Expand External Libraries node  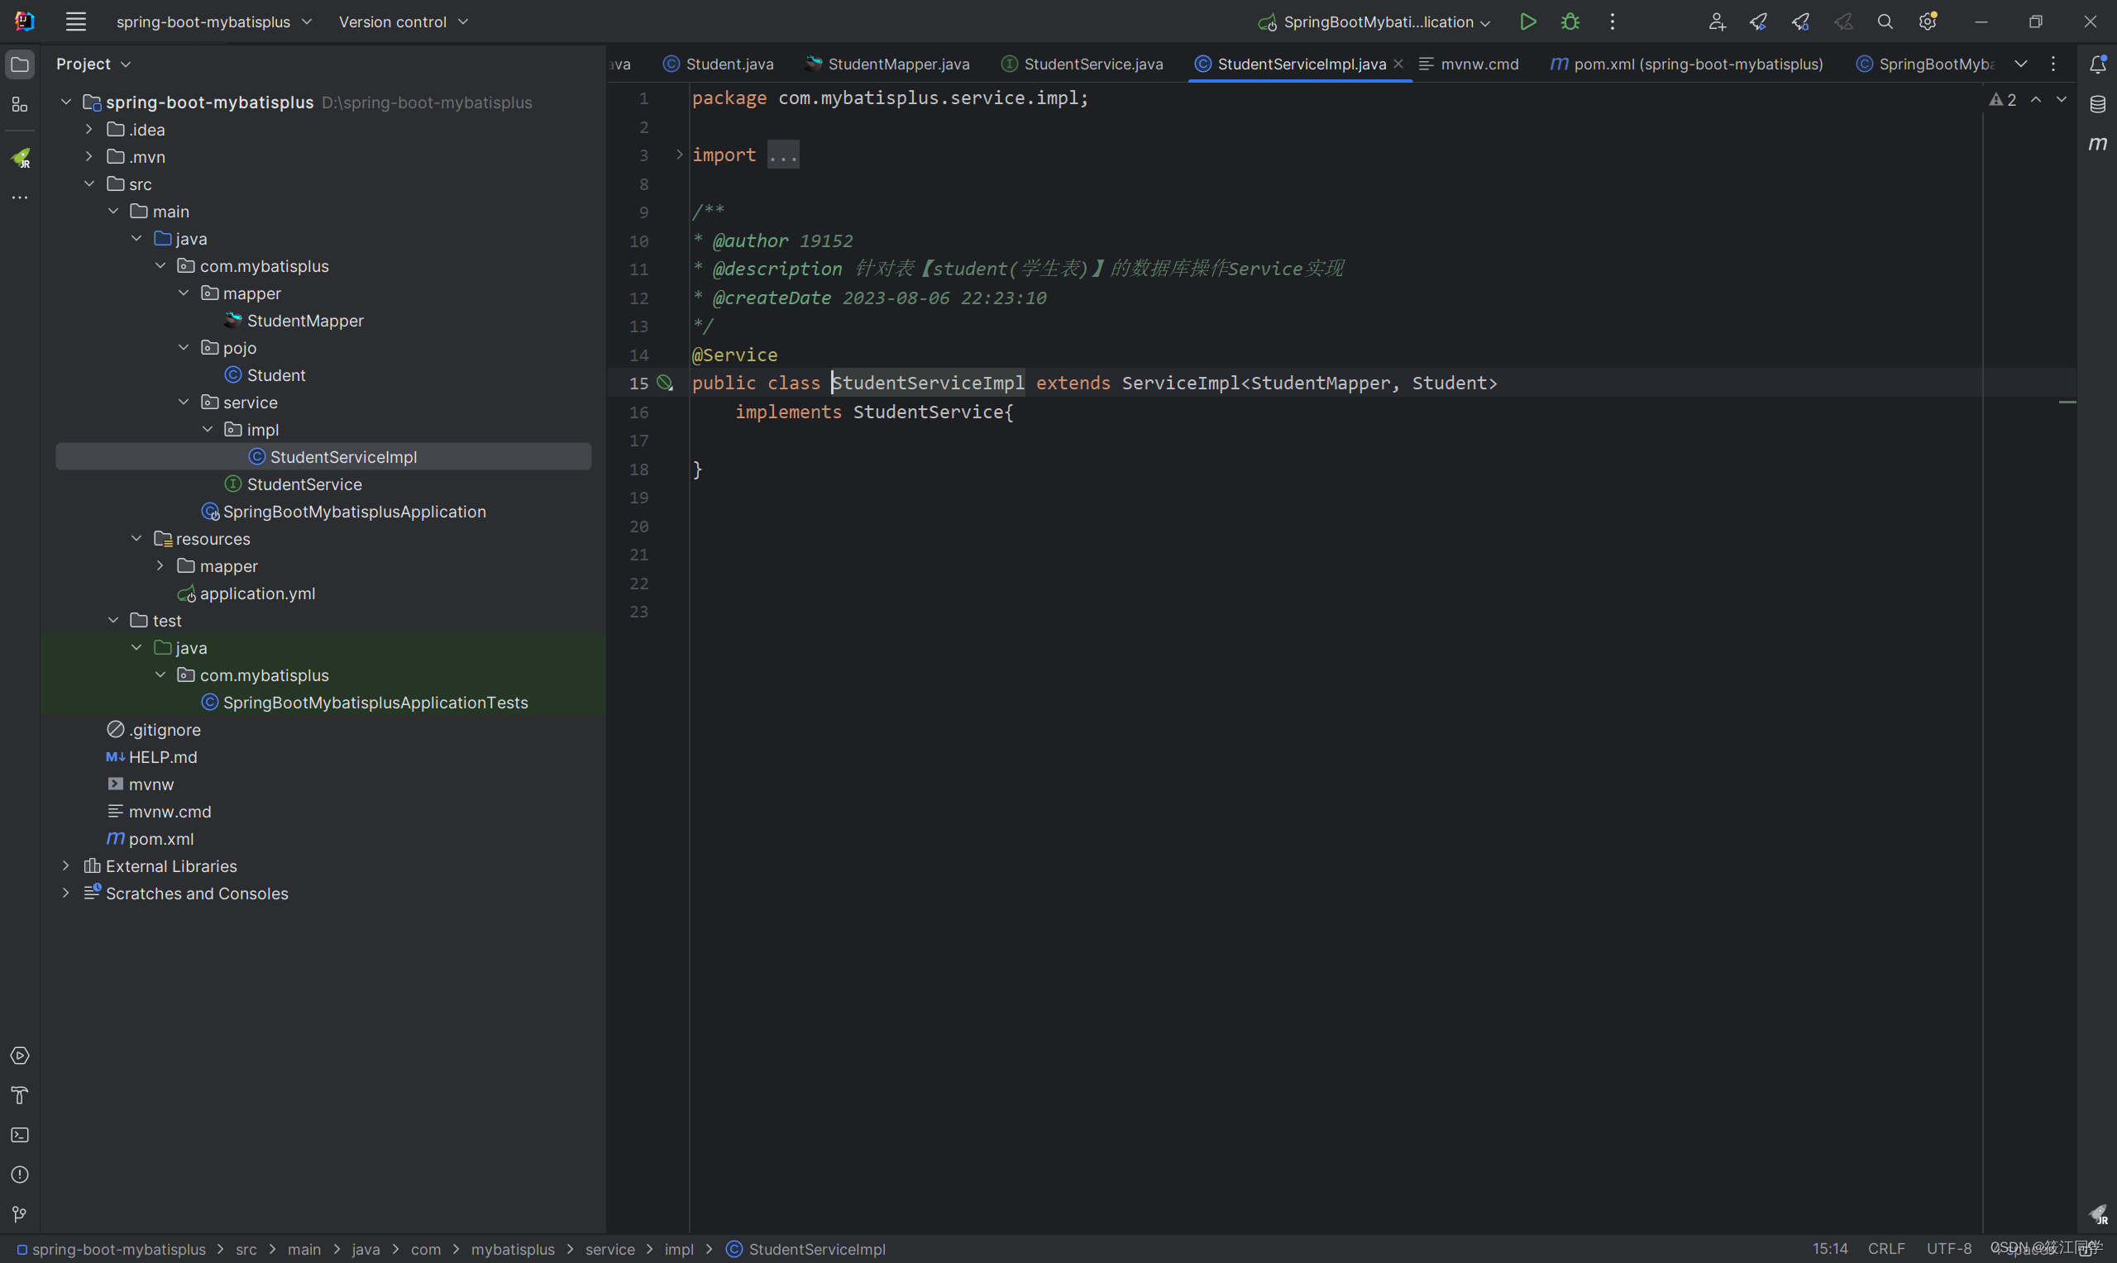(65, 865)
